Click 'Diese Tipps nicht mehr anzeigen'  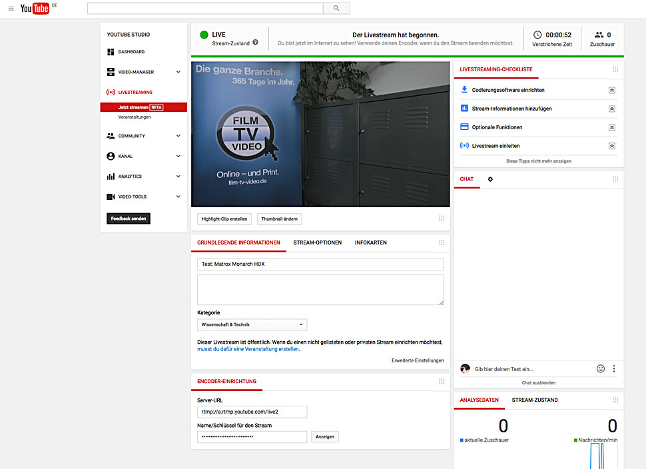point(539,161)
